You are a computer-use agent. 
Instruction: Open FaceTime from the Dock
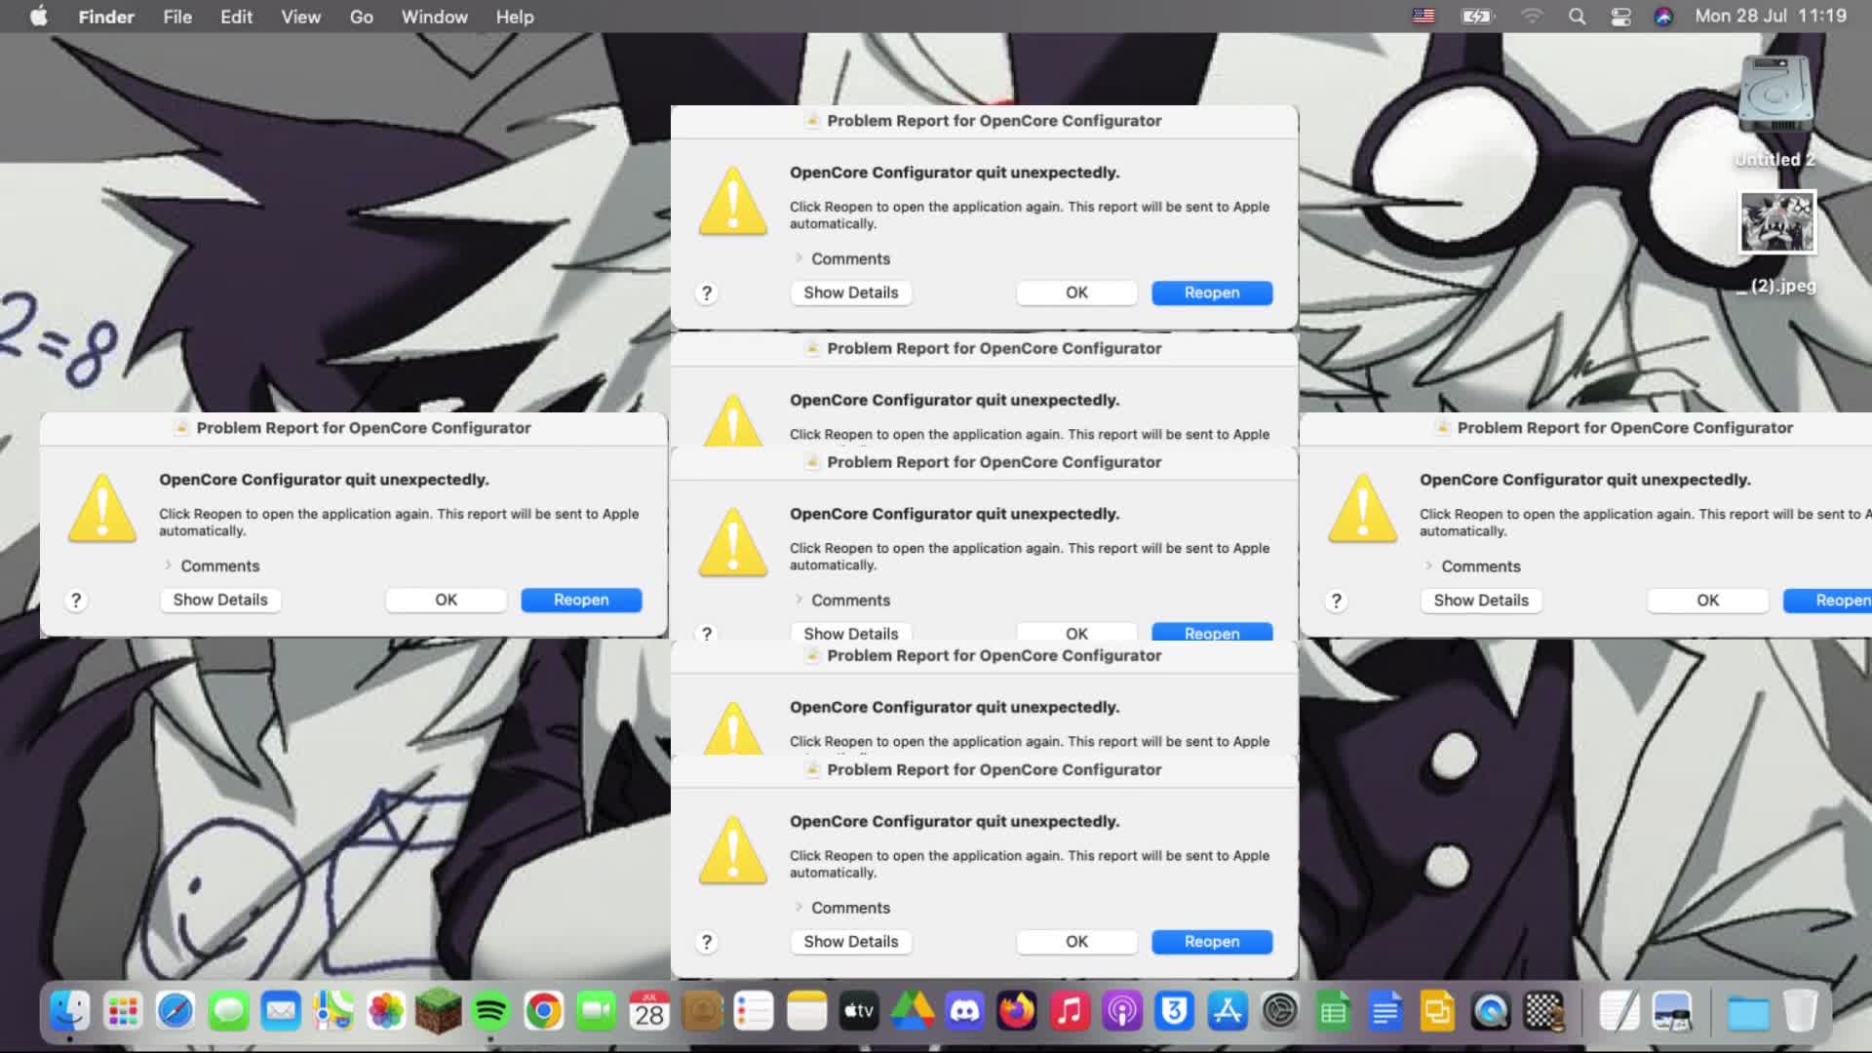coord(597,1011)
